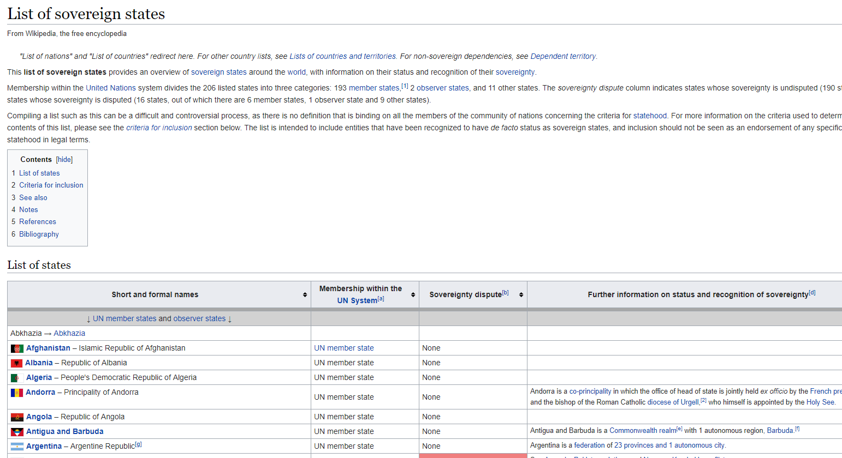Open the 193 member states link
842x458 pixels.
tap(374, 88)
